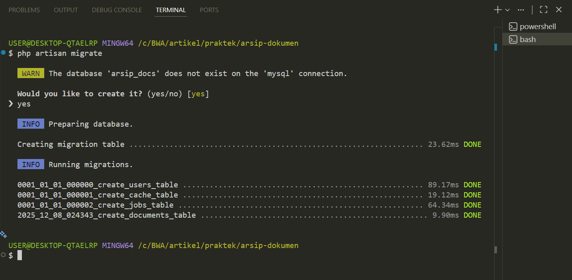Click the gray circle marker beside empty prompt
The image size is (572, 280).
(x=4, y=255)
